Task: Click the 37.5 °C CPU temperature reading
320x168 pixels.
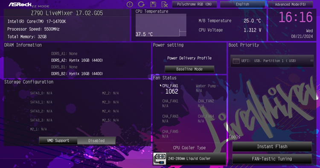Action: click(144, 34)
